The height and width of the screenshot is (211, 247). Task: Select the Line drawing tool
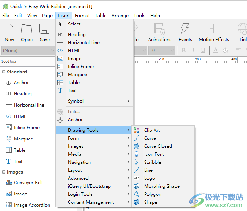pyautogui.click(x=163, y=170)
